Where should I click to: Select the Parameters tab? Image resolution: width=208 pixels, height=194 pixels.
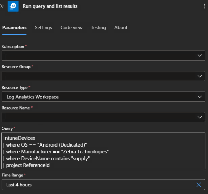tap(14, 27)
